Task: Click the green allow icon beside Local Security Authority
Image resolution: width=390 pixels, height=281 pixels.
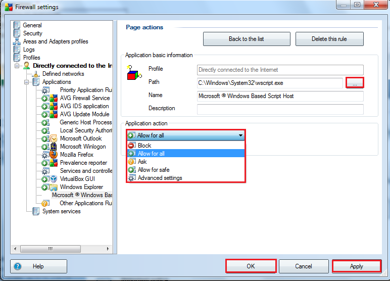Action: (x=45, y=131)
